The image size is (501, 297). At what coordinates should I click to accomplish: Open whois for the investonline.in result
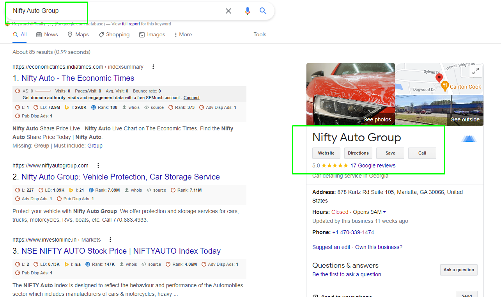128,264
